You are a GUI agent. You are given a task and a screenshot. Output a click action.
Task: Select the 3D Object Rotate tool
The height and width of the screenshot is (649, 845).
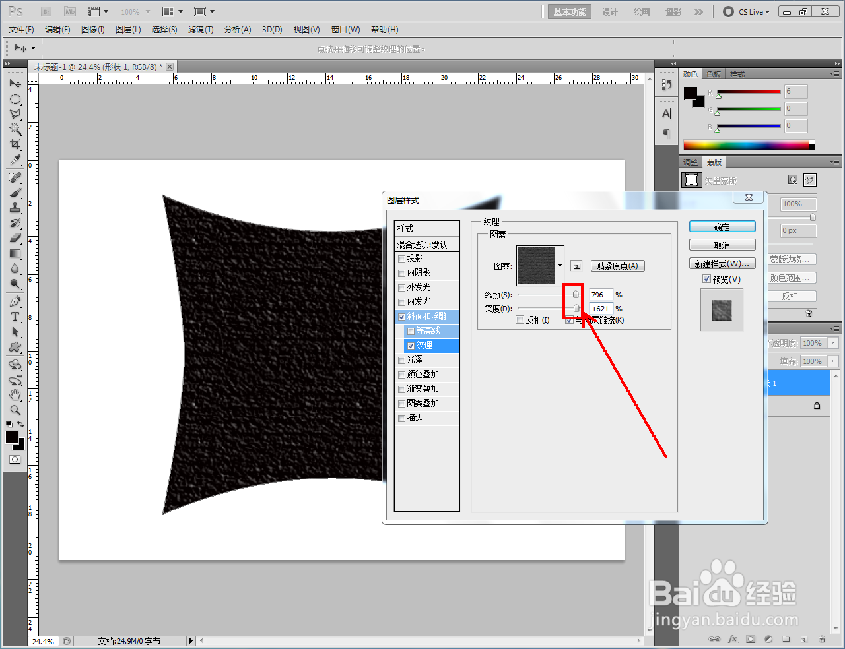point(15,365)
